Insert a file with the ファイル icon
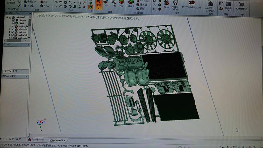This screenshot has width=263, height=148. (x=166, y=4)
